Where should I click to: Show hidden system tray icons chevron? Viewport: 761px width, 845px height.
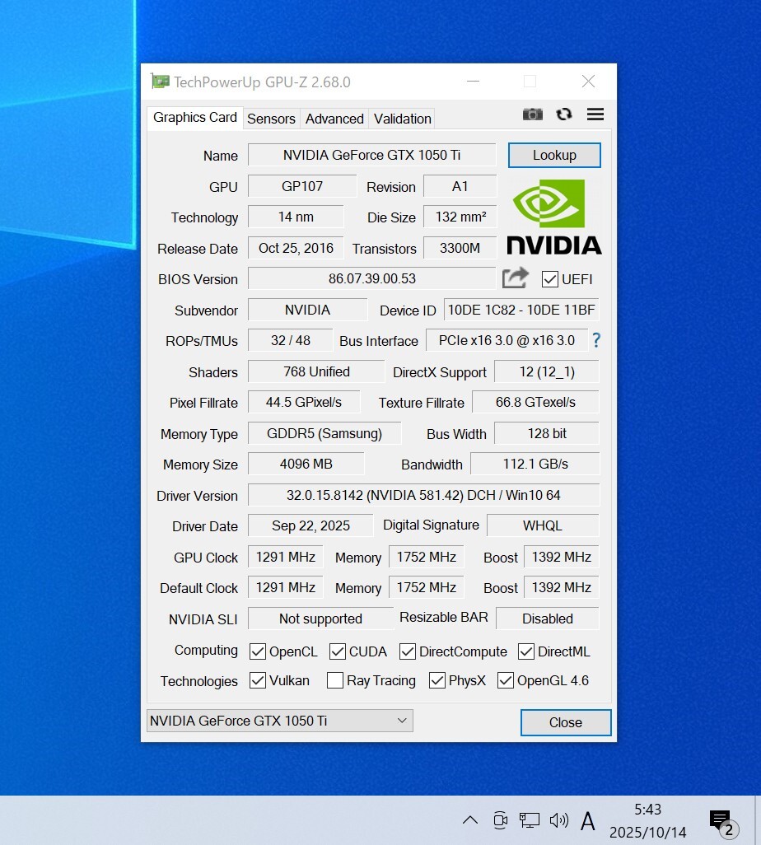469,819
